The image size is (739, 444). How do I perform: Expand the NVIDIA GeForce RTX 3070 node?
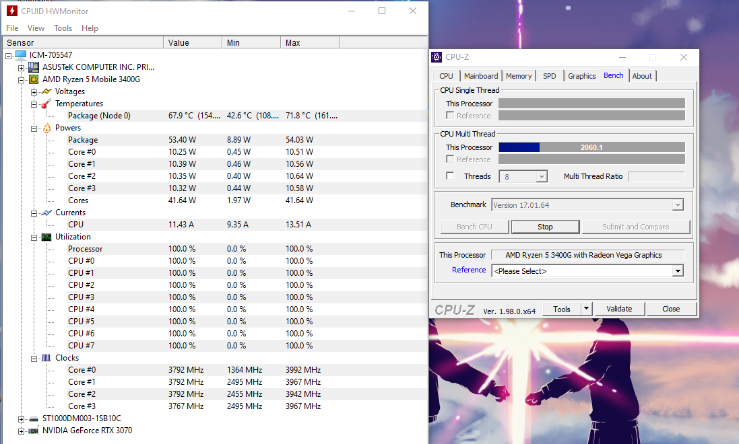click(21, 431)
